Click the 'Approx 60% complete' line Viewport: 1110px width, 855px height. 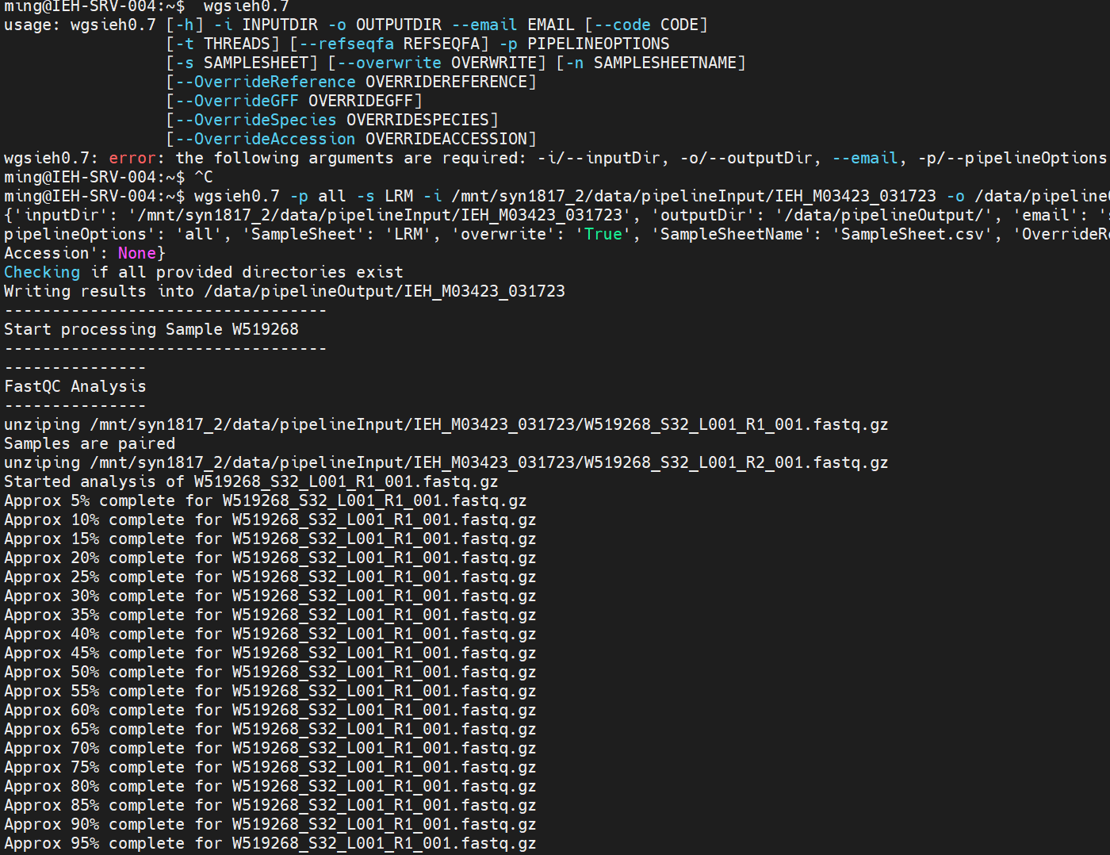[x=270, y=710]
